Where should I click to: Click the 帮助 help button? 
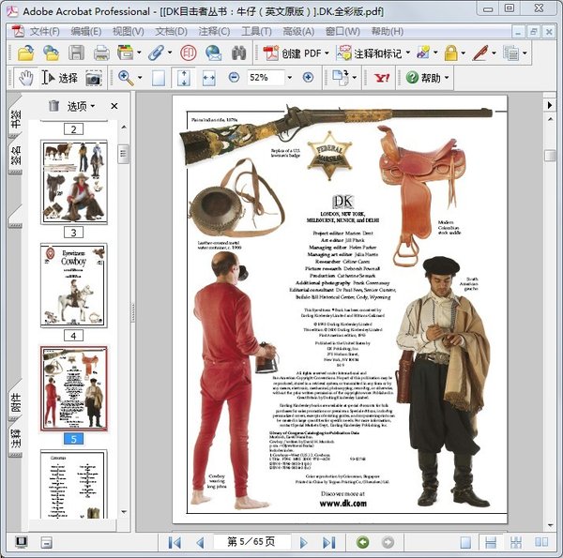(x=427, y=78)
